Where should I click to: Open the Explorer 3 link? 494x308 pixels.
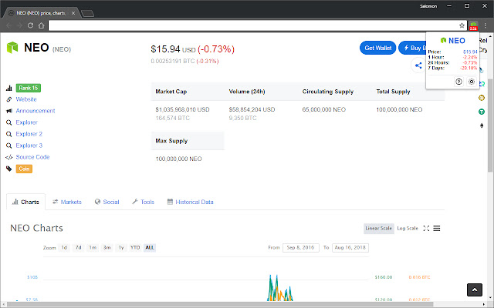point(29,146)
